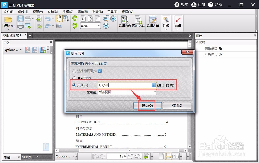
Task: Click the upper green rotate arrow icon
Action: [x=75, y=19]
